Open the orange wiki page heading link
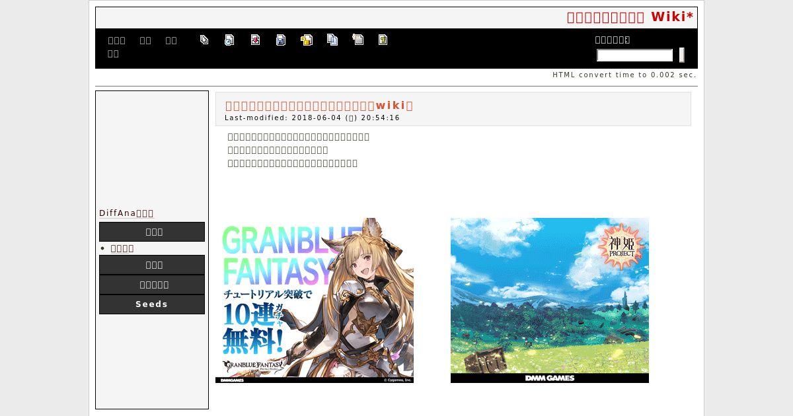793x416 pixels. tap(319, 106)
